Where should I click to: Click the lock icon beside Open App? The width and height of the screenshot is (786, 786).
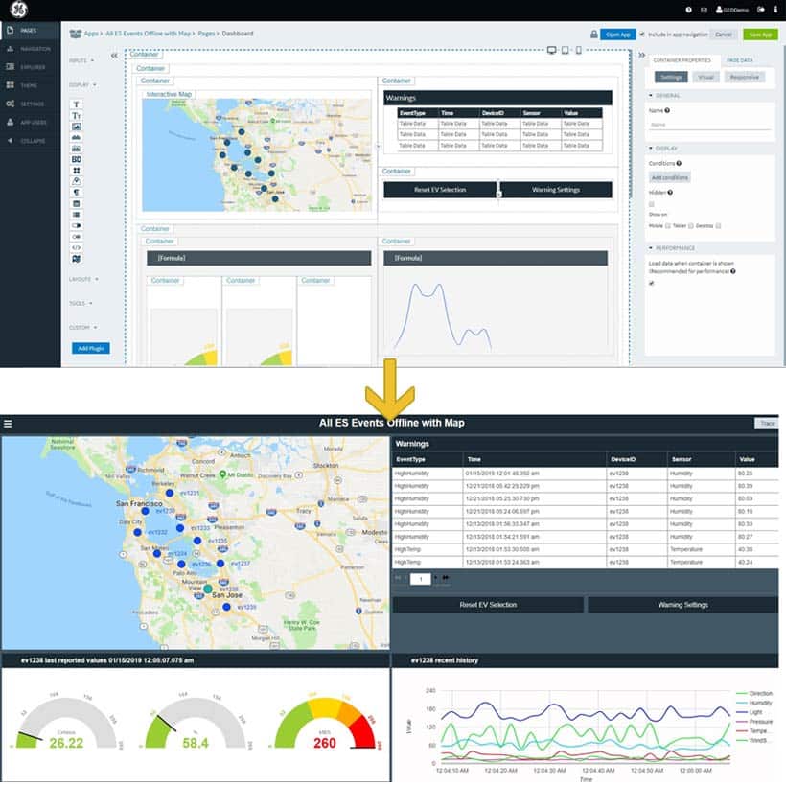pos(594,35)
